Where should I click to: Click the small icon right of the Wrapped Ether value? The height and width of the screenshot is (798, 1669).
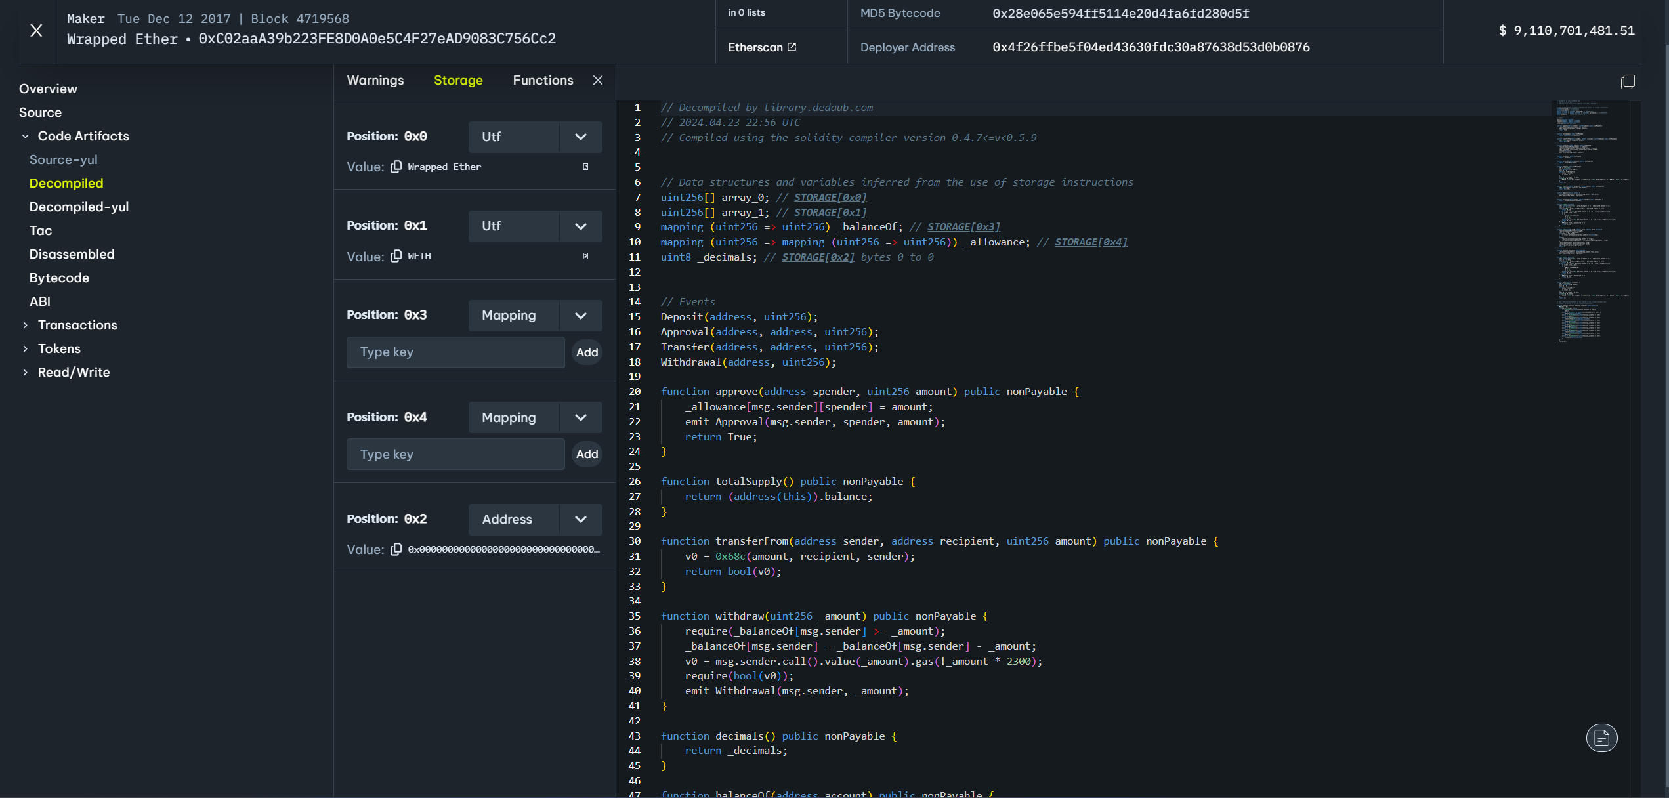point(585,167)
